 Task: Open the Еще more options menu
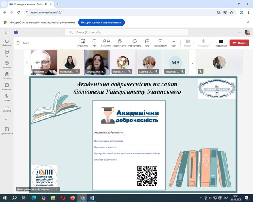[173, 43]
